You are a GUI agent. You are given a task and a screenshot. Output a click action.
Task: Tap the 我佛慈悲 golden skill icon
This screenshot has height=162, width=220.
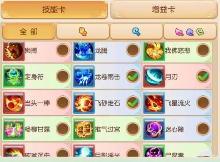tap(154, 51)
